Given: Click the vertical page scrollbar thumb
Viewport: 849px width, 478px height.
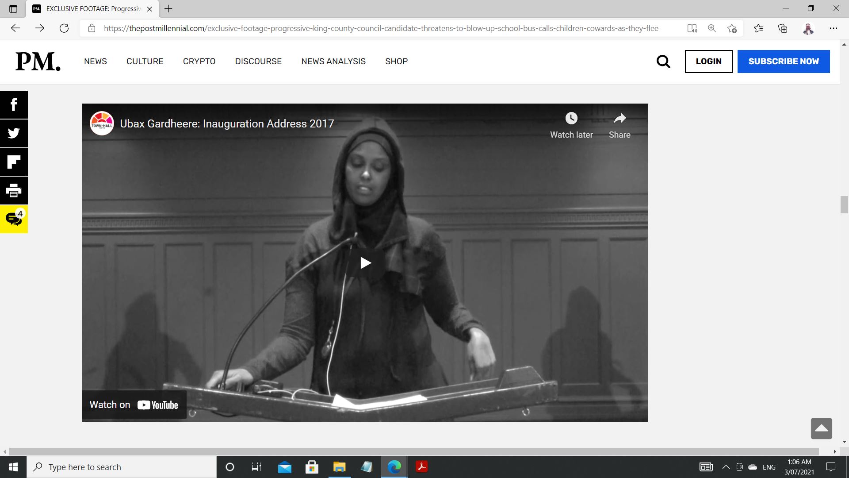Looking at the screenshot, I should click(844, 204).
